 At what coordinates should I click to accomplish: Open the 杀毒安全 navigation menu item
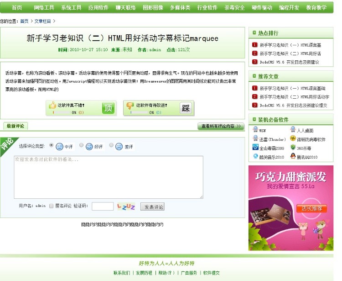pyautogui.click(x=235, y=8)
